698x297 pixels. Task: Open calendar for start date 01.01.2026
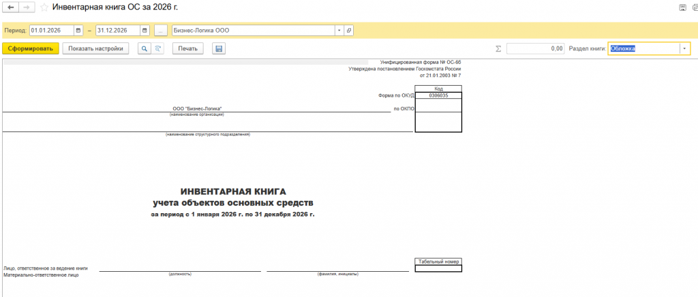pos(79,31)
